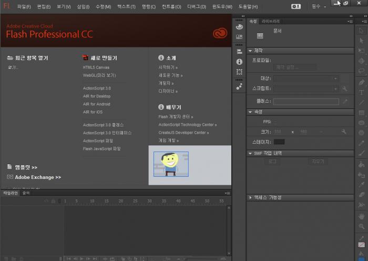Select the Pen tool

click(361, 82)
